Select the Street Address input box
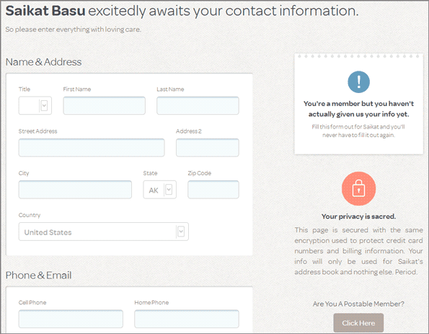Image resolution: width=429 pixels, height=334 pixels. pyautogui.click(x=92, y=148)
